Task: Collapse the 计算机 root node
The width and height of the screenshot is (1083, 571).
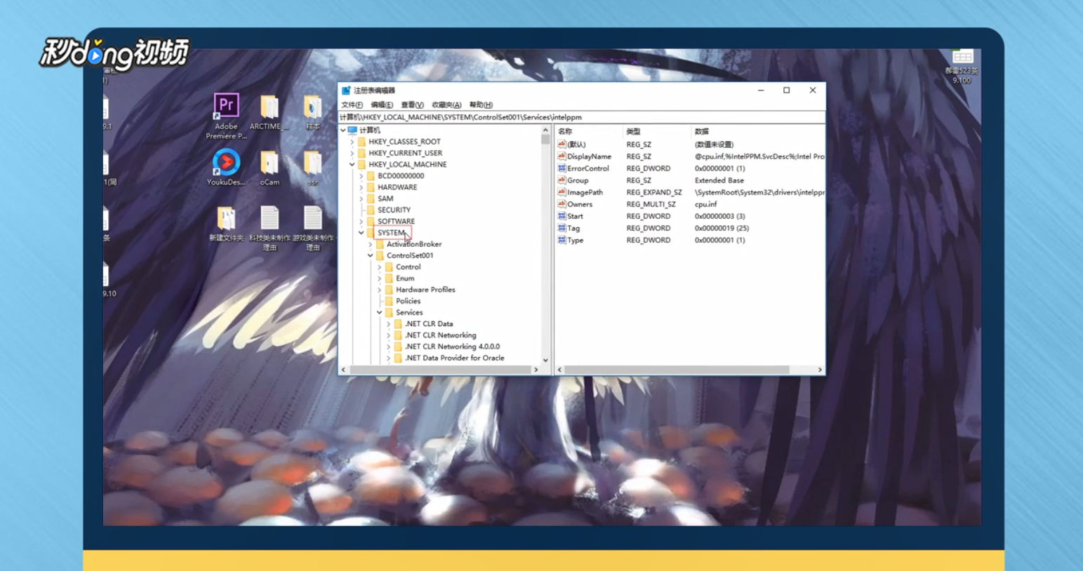Action: pos(343,130)
